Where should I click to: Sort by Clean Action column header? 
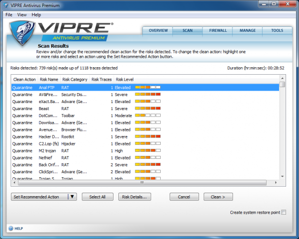coord(24,79)
